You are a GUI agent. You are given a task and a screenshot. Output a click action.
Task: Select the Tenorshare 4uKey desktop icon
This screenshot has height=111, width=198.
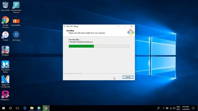pyautogui.click(x=5, y=67)
